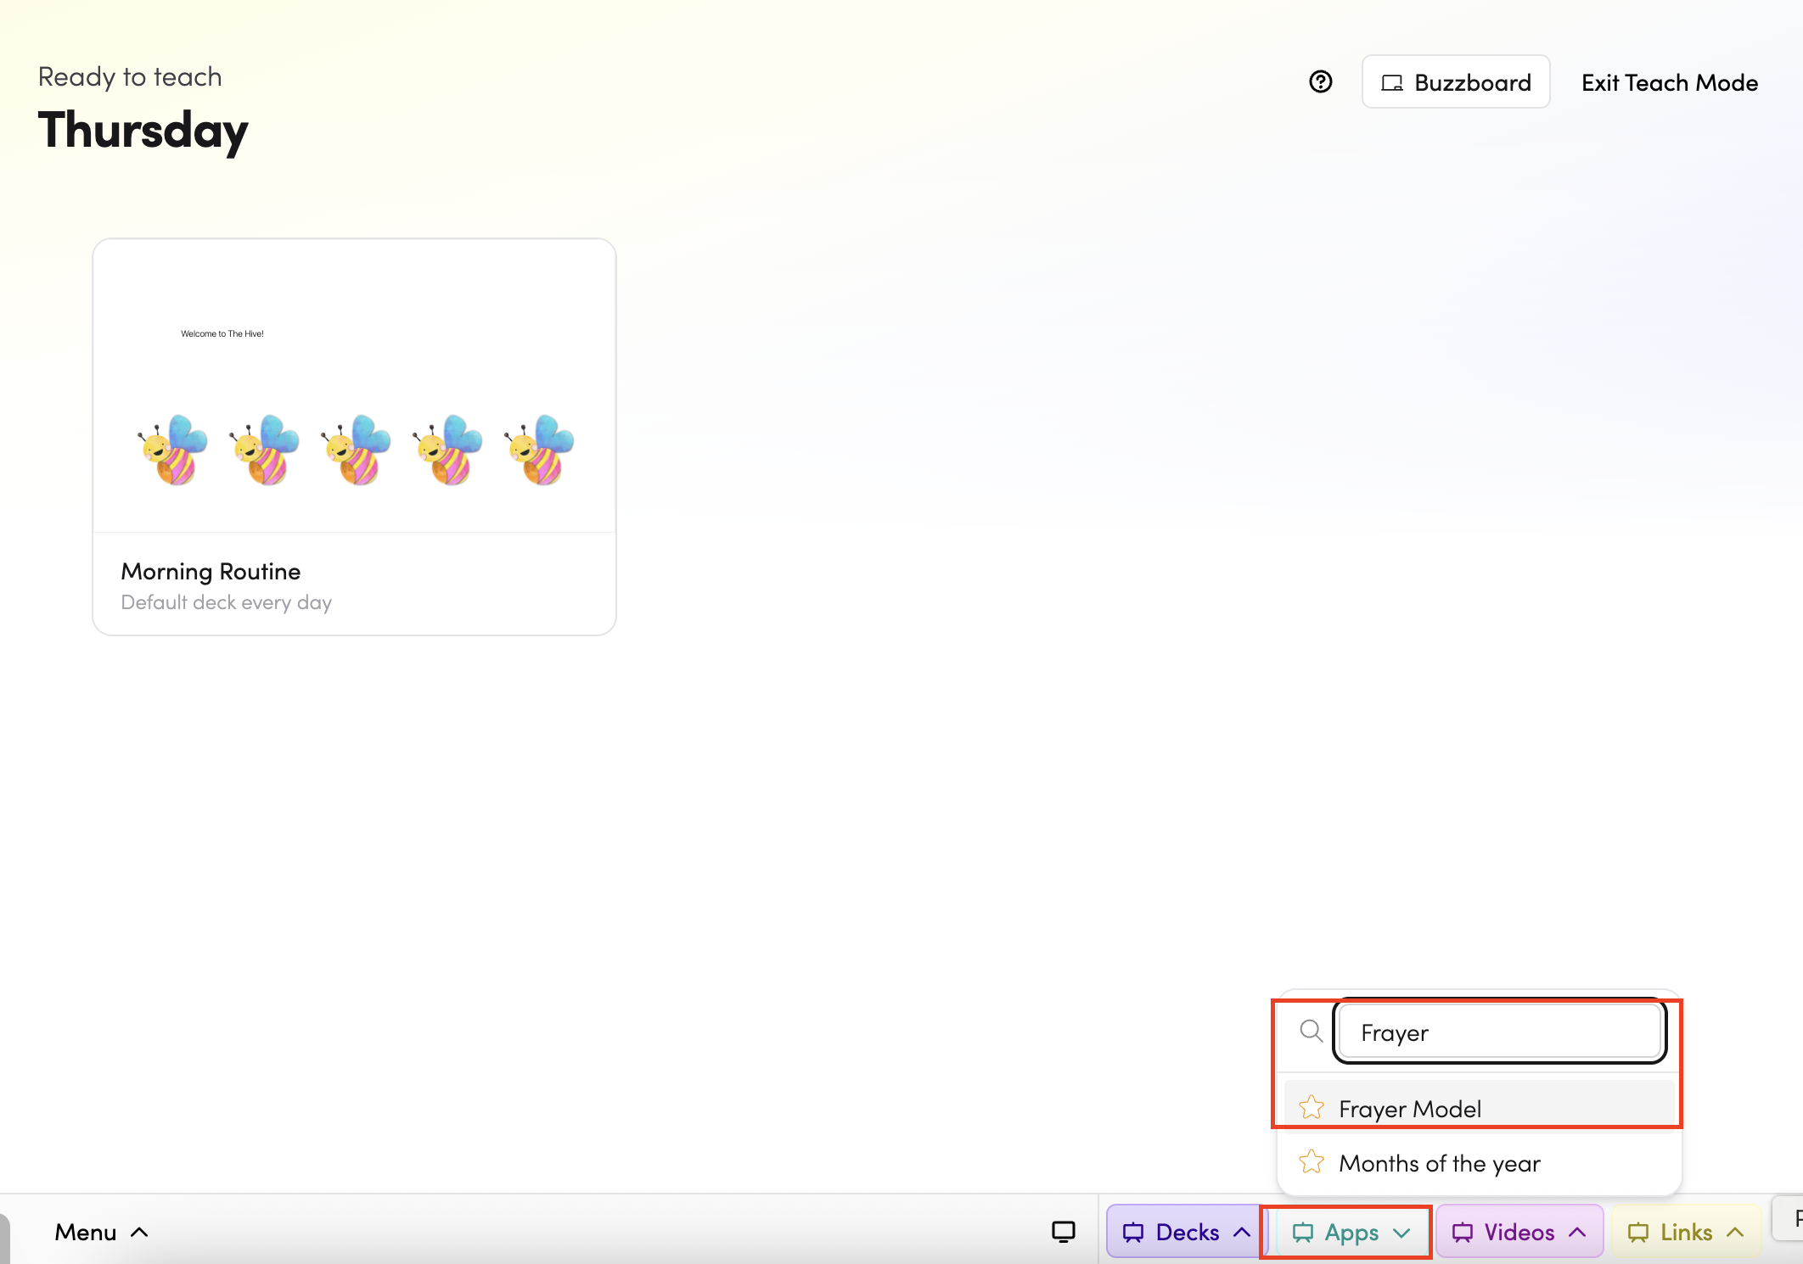Collapse the Apps dropdown chevron
The image size is (1803, 1264).
click(1402, 1233)
